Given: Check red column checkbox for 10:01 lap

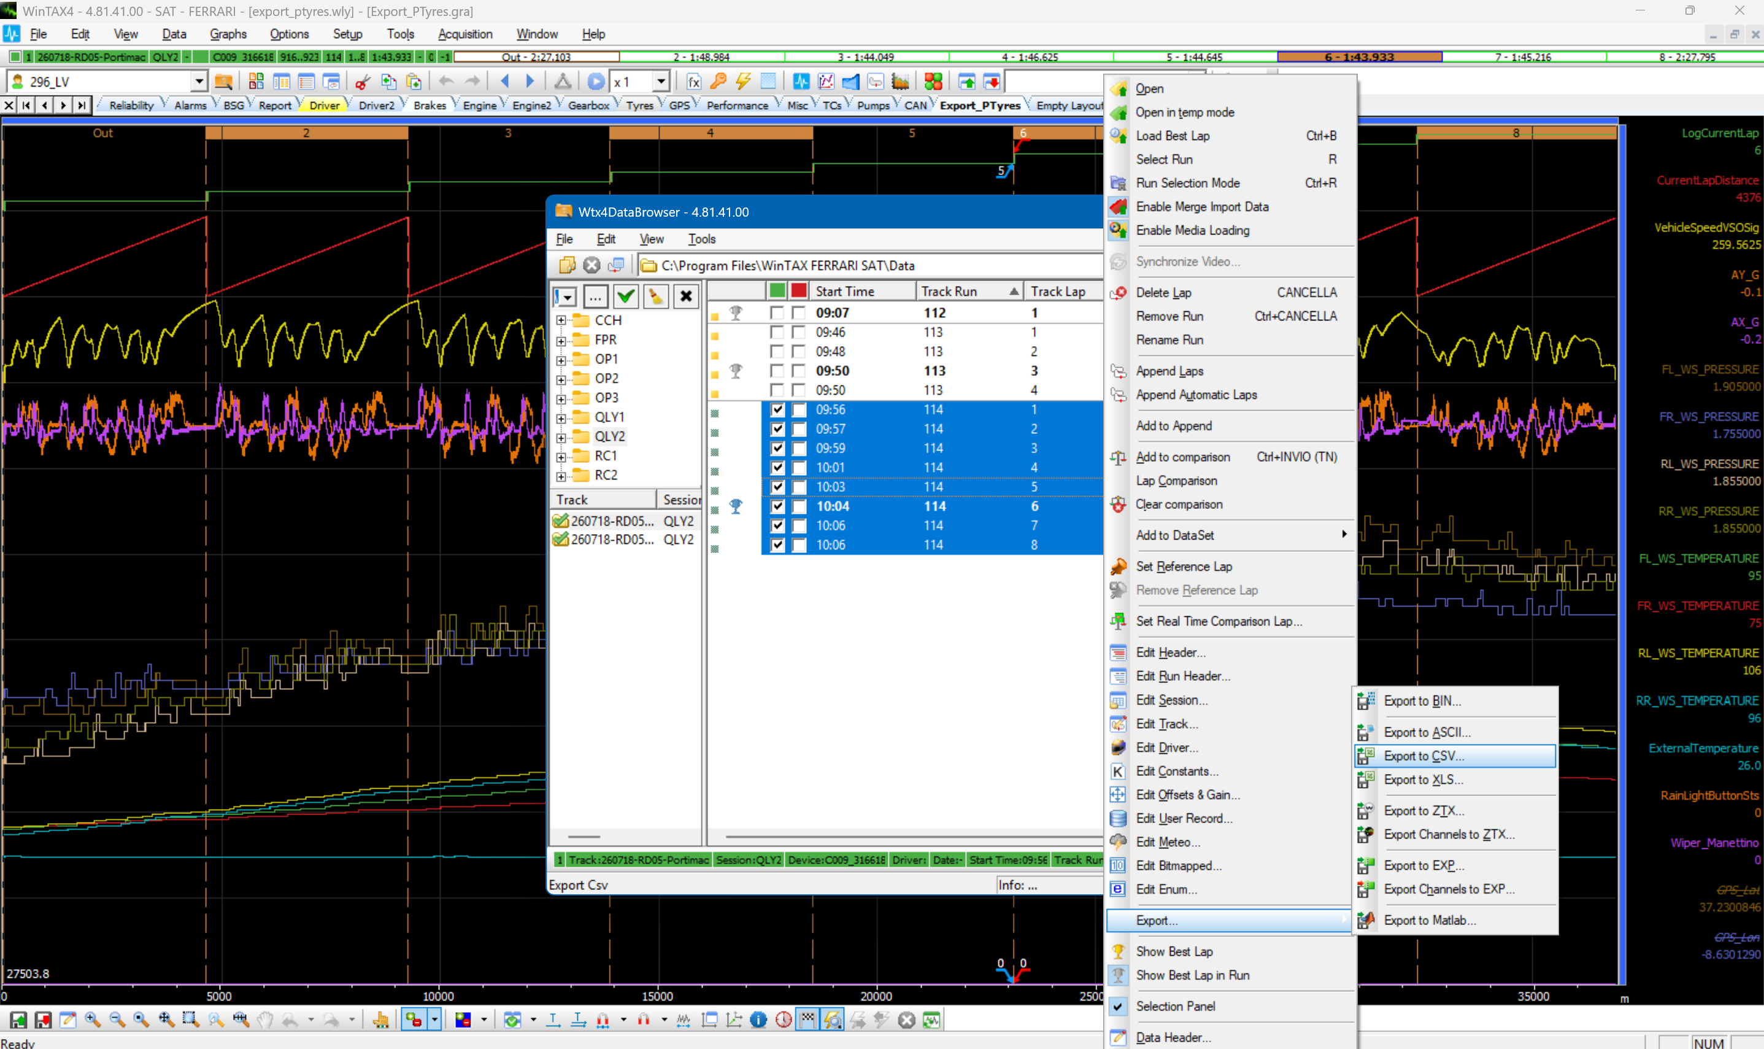Looking at the screenshot, I should tap(799, 467).
